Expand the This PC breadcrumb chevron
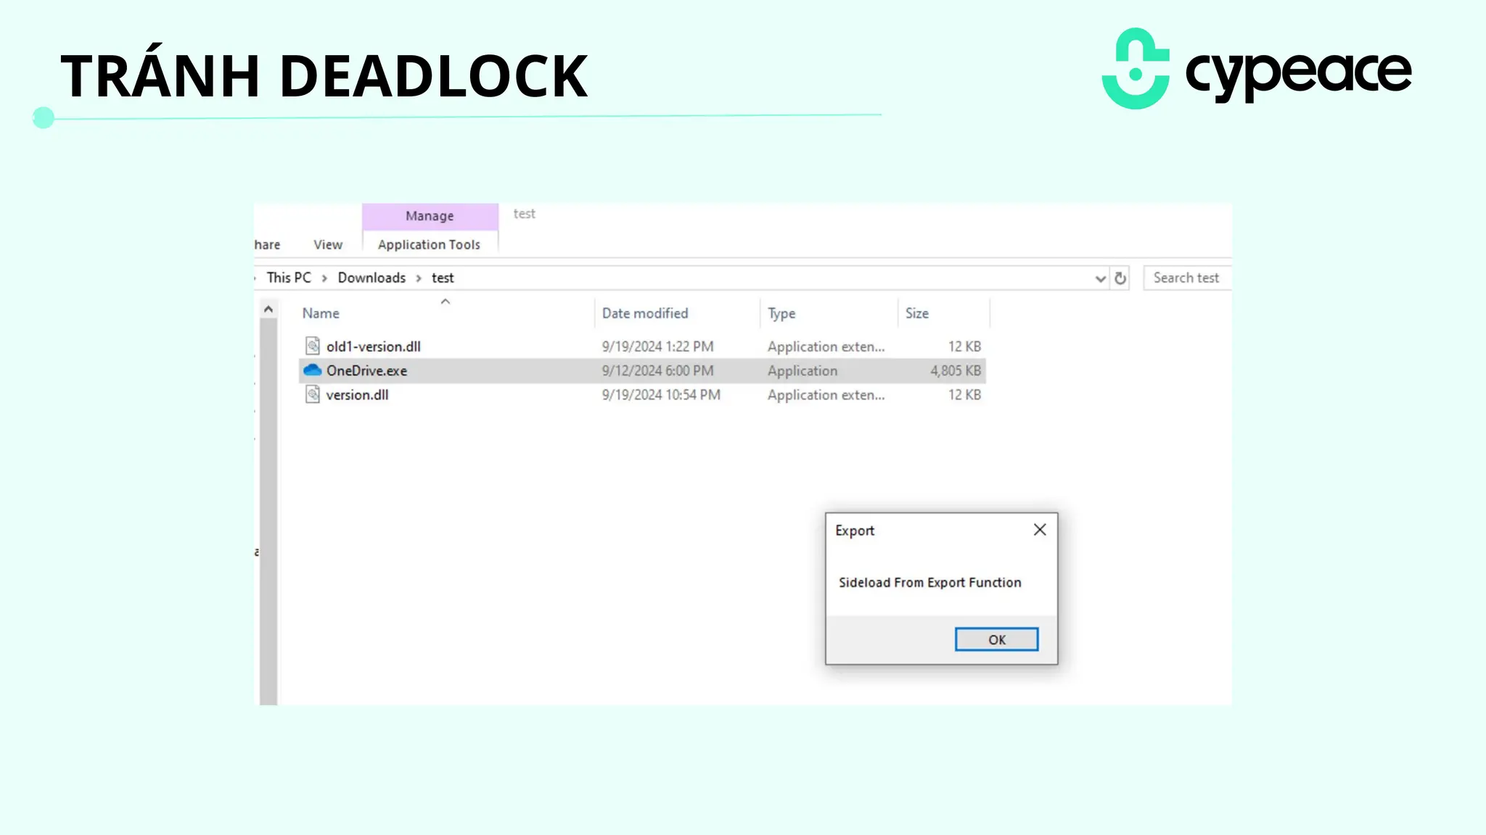 coord(324,278)
